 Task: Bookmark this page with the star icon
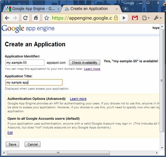pos(47,18)
